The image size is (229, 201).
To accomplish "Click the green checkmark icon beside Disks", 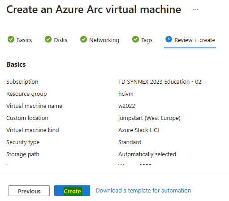I will tap(48, 39).
